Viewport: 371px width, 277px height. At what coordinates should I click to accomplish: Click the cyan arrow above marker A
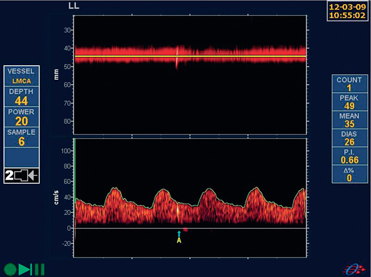tap(179, 234)
